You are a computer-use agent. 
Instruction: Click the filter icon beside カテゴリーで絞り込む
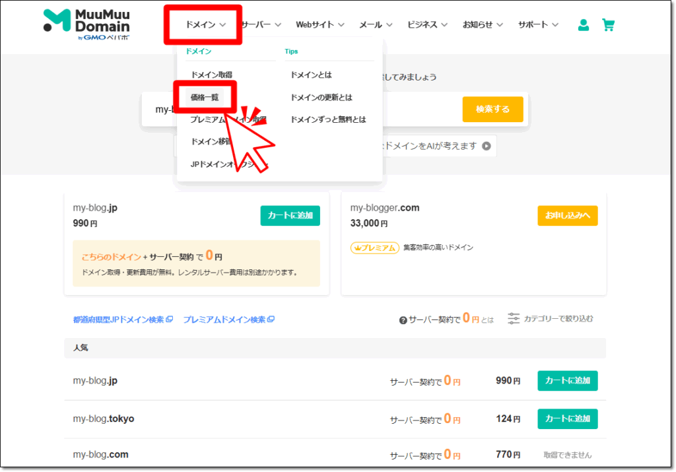tap(514, 318)
